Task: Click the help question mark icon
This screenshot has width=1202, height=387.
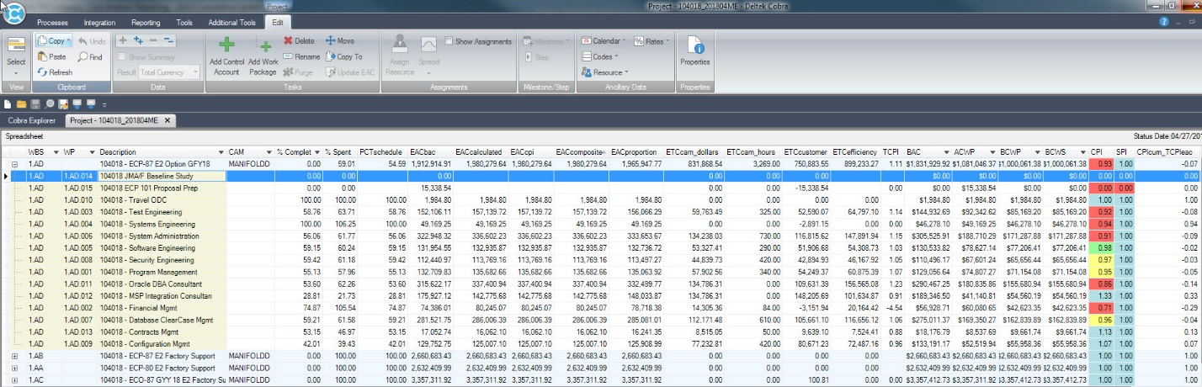Action: (x=1164, y=20)
